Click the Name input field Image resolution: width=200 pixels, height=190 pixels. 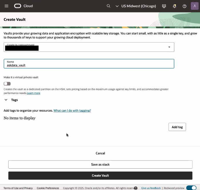click(89, 64)
